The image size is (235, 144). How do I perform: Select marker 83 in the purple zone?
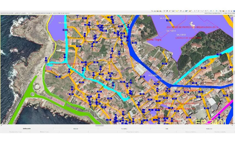click(x=169, y=20)
